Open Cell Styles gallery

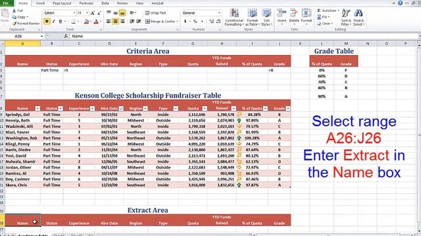266,17
